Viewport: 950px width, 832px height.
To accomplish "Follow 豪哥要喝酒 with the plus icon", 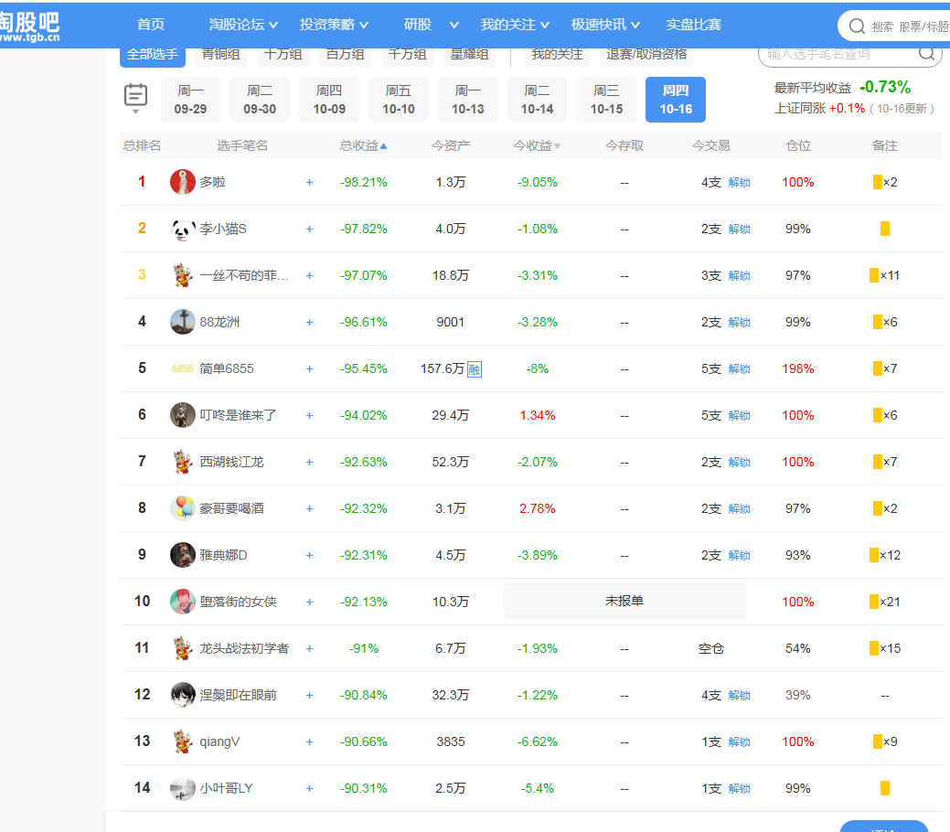I will [x=310, y=509].
